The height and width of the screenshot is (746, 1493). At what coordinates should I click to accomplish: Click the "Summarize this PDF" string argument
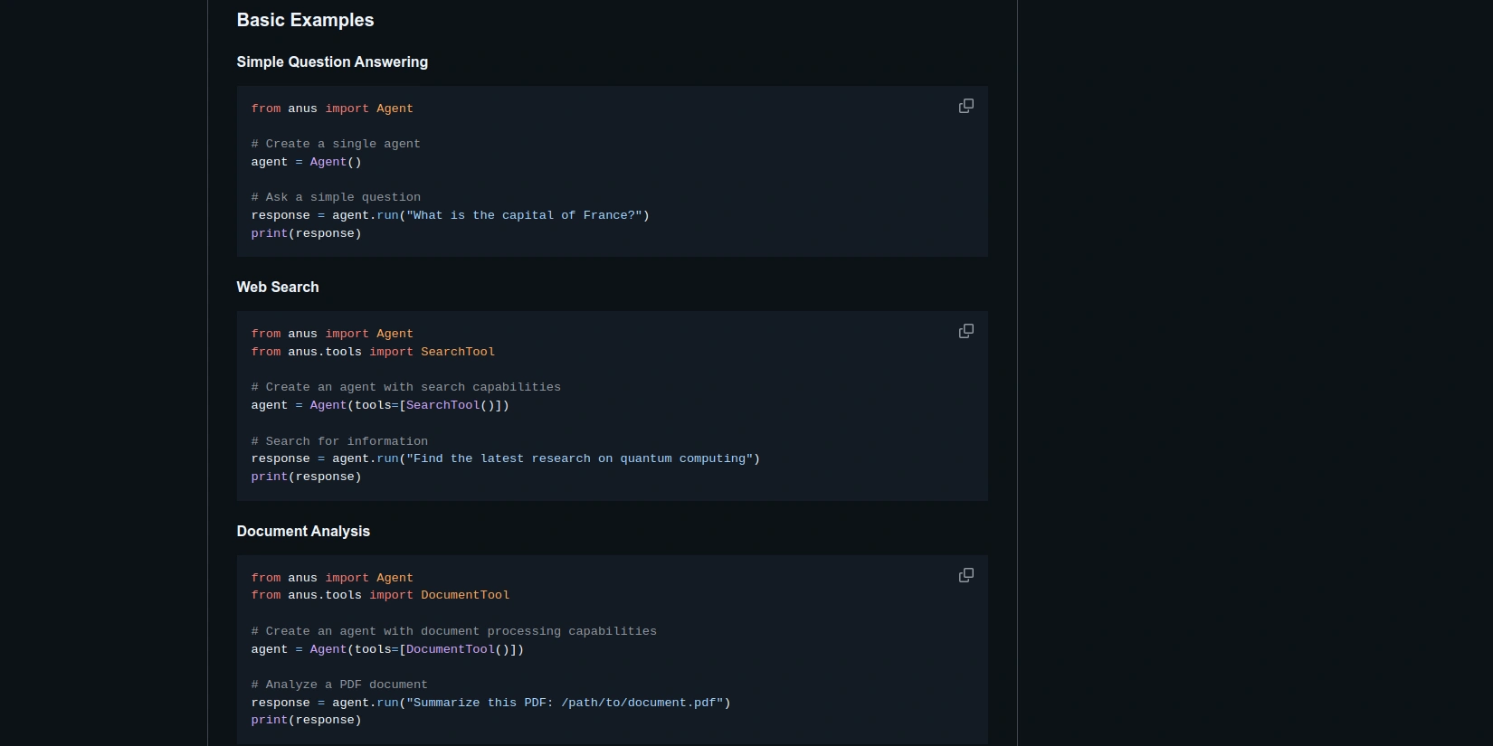pyautogui.click(x=568, y=703)
